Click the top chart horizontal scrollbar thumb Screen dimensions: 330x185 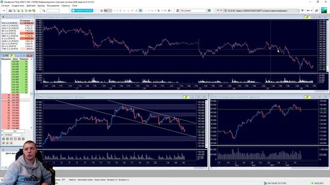point(320,91)
